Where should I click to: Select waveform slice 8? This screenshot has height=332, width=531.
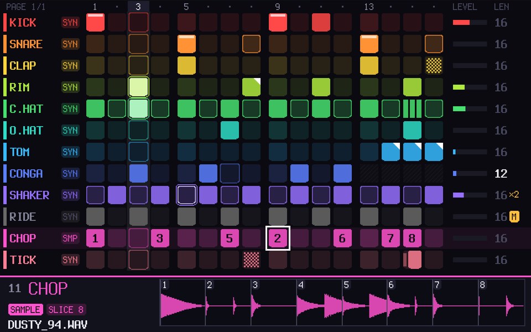(x=501, y=303)
